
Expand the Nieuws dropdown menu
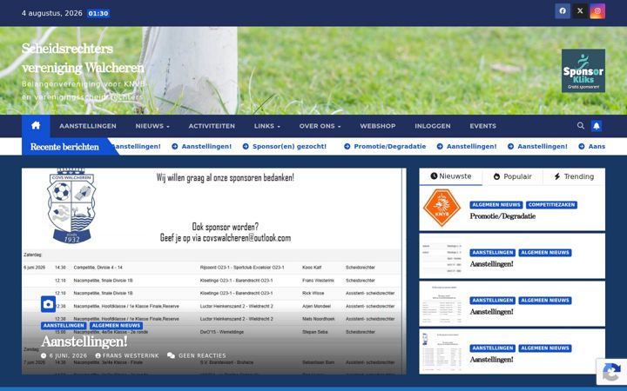click(x=152, y=126)
